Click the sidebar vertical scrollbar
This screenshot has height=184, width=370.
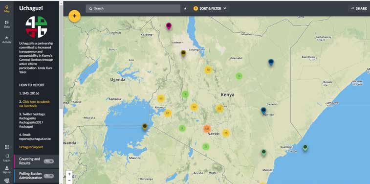coord(61,57)
